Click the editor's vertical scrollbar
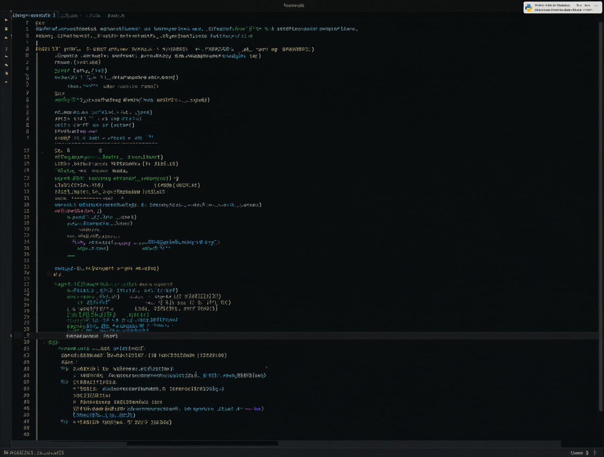Image resolution: width=604 pixels, height=457 pixels. [x=601, y=216]
